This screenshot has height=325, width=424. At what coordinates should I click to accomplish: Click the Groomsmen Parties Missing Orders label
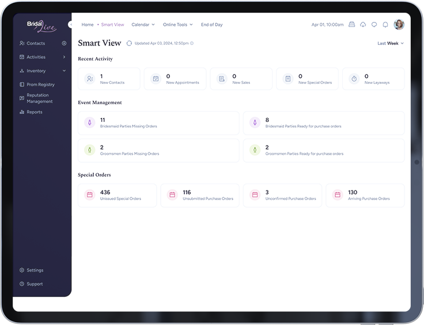pos(130,154)
